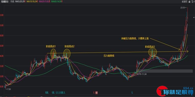Click the small left-pointing triangle on price axis
Screen dimensions: 195x97
coord(194,17)
